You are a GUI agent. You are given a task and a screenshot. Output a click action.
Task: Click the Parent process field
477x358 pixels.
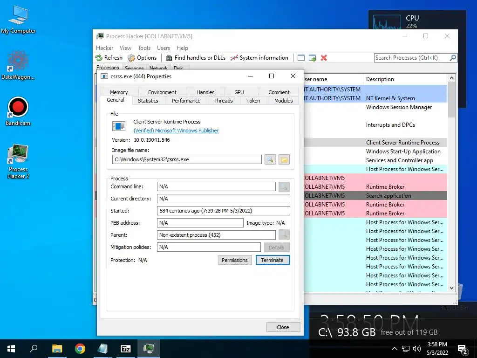coord(216,235)
